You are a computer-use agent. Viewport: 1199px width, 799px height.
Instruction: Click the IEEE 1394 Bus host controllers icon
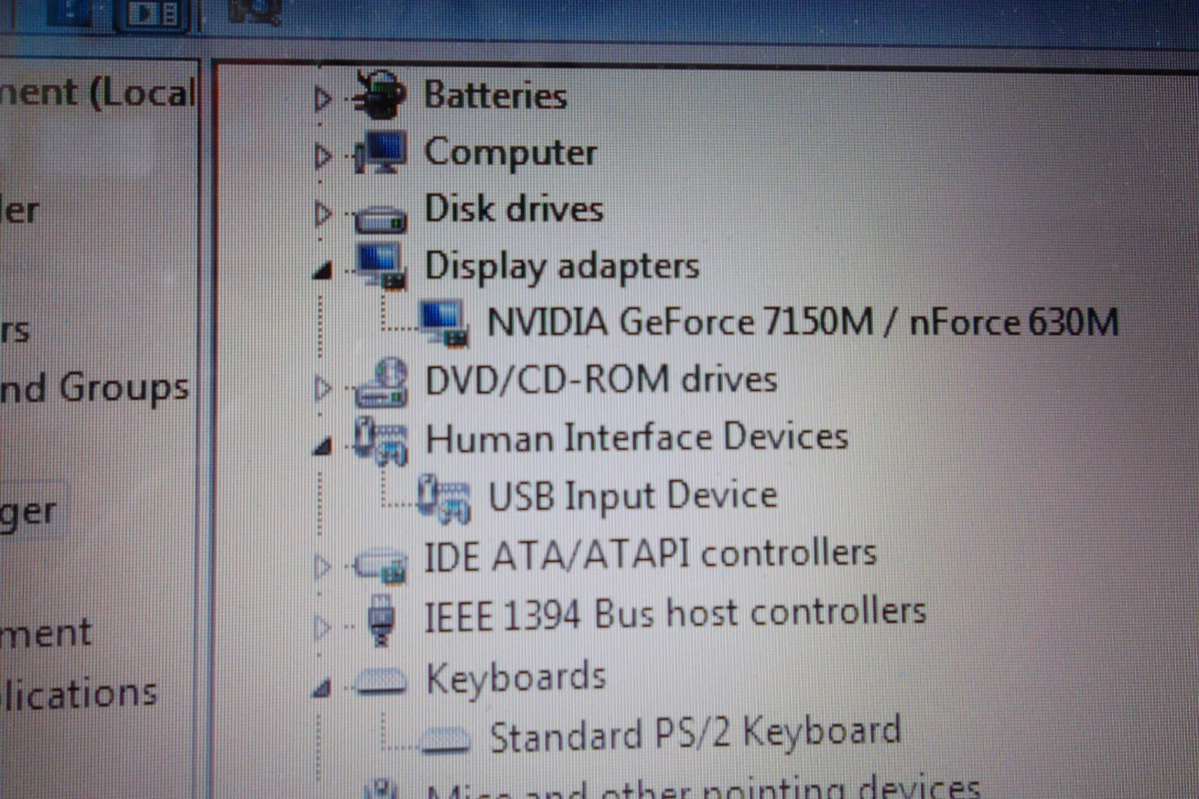(x=381, y=619)
